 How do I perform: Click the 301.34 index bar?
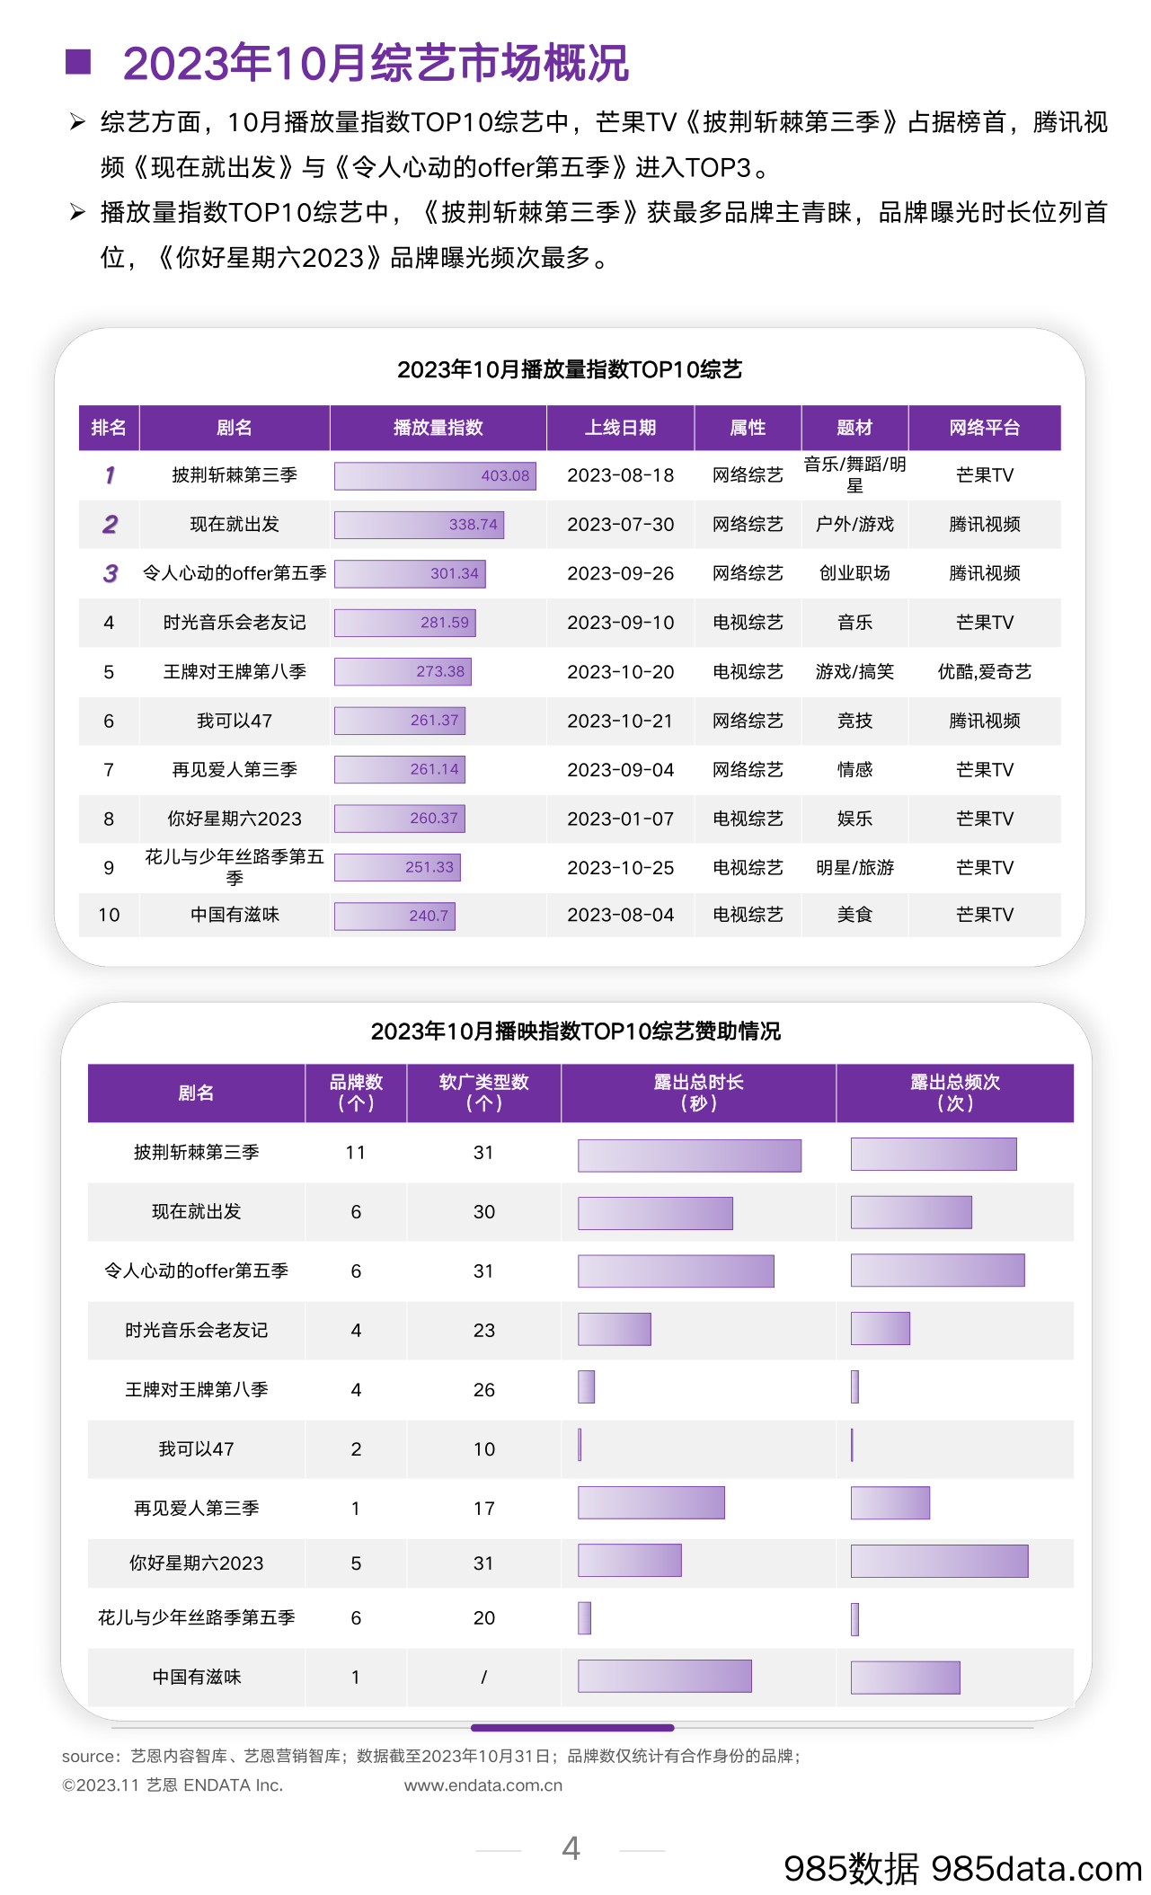pos(410,574)
